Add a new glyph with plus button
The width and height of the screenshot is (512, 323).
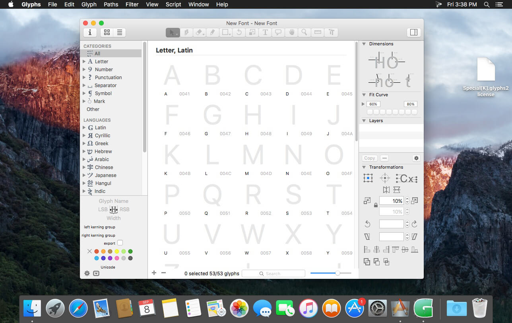click(x=154, y=273)
